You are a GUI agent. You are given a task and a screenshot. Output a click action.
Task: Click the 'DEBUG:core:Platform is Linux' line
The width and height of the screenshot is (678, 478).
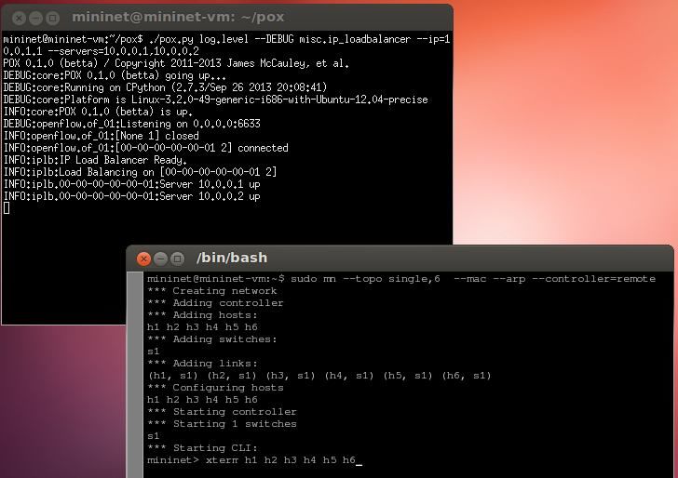[x=215, y=100]
